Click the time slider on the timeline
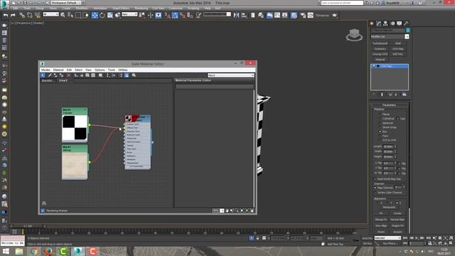The width and height of the screenshot is (455, 256). [x=28, y=226]
